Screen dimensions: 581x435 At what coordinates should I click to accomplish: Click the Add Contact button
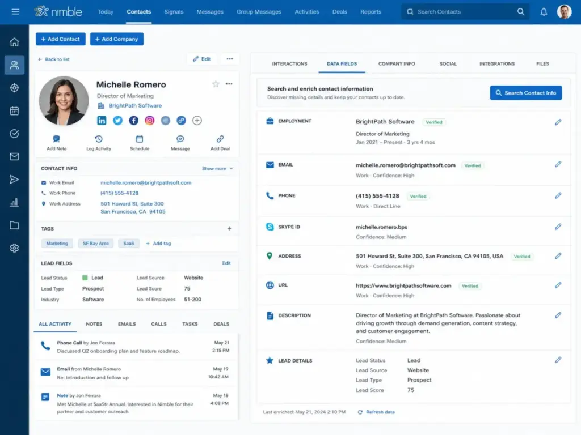tap(60, 39)
